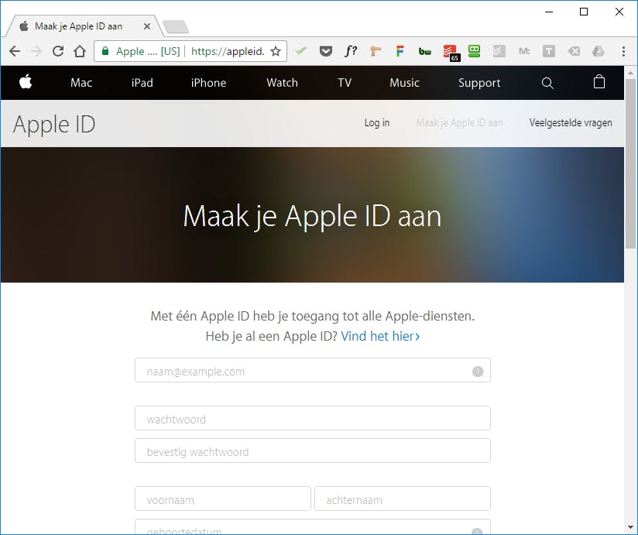Open search using the magnifying glass icon
This screenshot has height=535, width=638.
547,83
